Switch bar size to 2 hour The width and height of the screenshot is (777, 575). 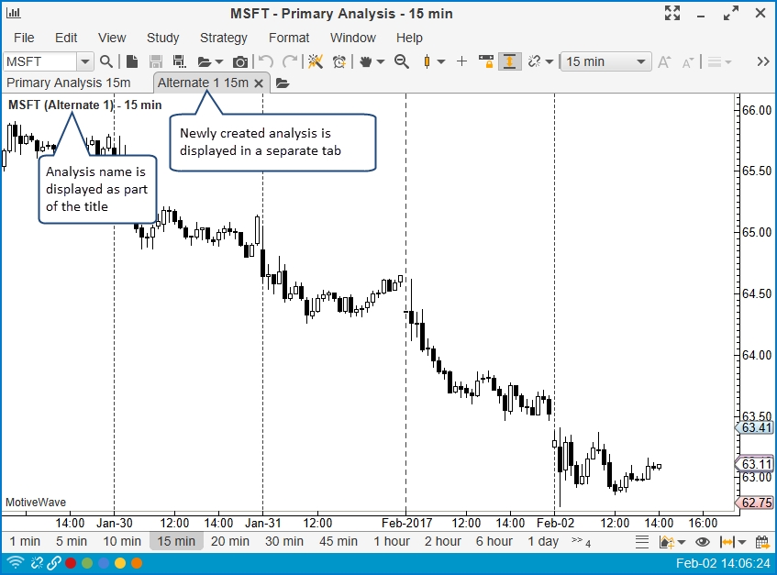coord(442,541)
